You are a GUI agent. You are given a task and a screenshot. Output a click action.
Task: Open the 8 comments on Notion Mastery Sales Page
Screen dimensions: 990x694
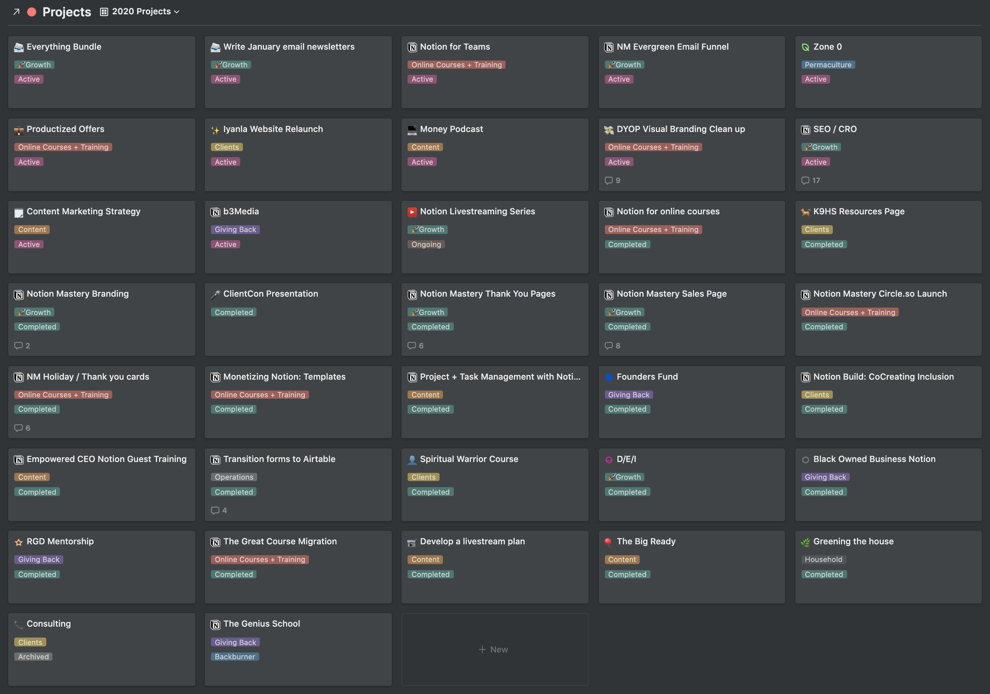[612, 346]
